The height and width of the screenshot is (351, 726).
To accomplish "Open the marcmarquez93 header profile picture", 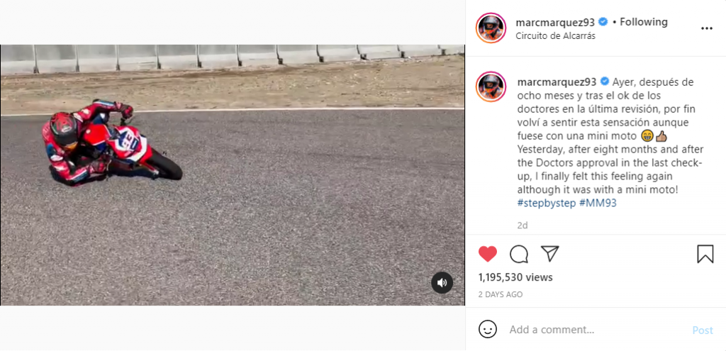I will click(491, 28).
